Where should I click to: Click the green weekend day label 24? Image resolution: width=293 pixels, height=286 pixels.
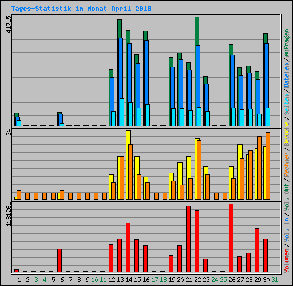tap(215, 280)
